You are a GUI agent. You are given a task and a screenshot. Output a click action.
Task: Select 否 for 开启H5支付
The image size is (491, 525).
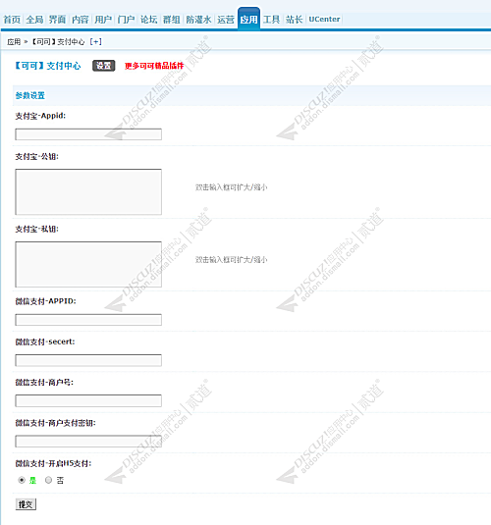48,480
